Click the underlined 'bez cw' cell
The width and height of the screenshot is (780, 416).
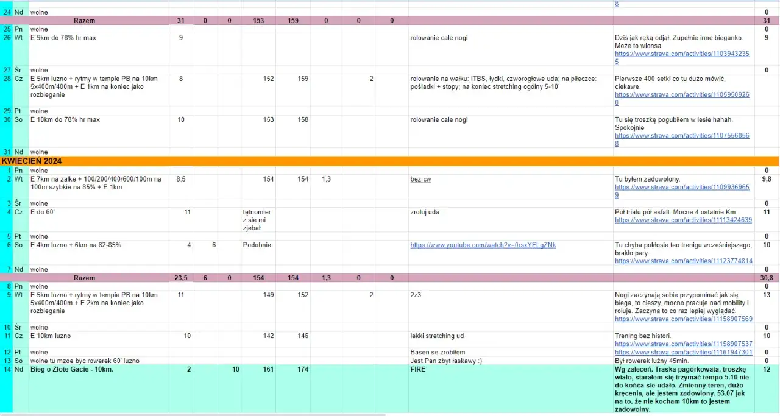[x=420, y=179]
